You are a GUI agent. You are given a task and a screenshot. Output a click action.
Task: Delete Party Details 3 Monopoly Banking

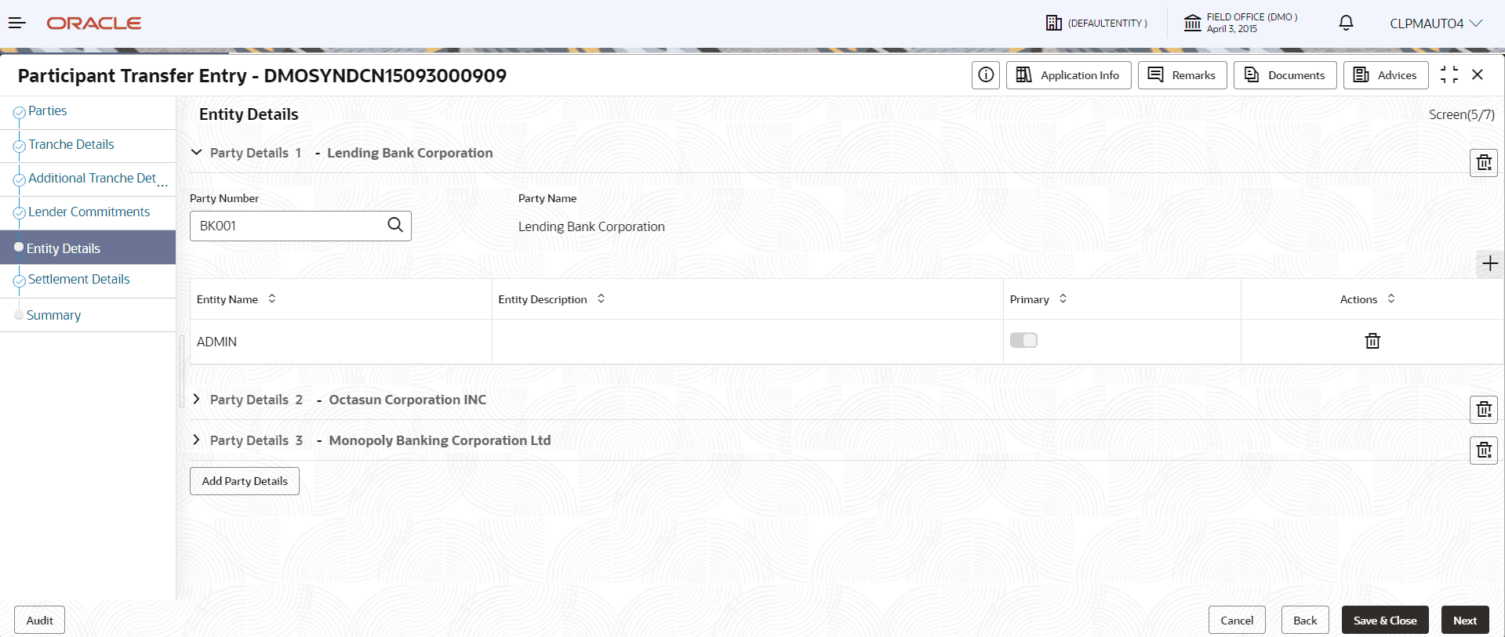[x=1484, y=451]
